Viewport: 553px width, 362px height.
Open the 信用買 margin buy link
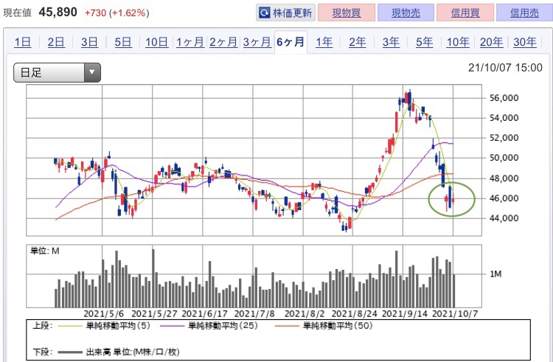tap(465, 13)
